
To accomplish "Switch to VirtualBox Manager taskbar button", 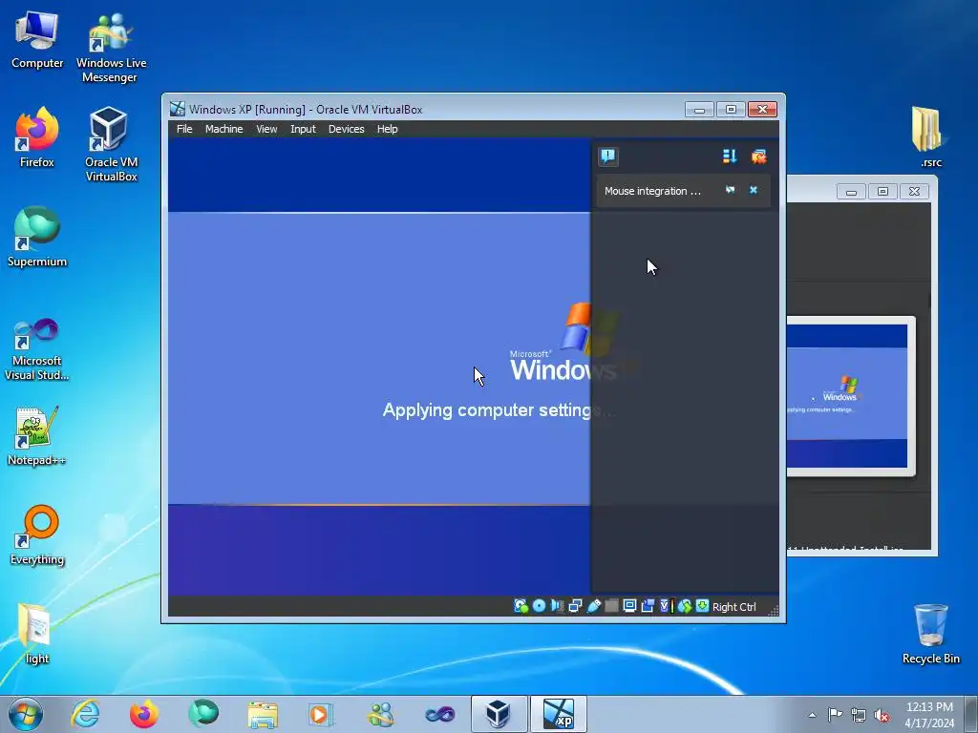I will pyautogui.click(x=499, y=714).
